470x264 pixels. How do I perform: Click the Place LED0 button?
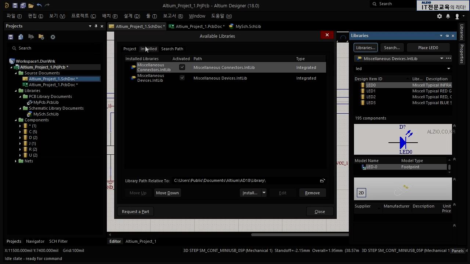coord(428,48)
